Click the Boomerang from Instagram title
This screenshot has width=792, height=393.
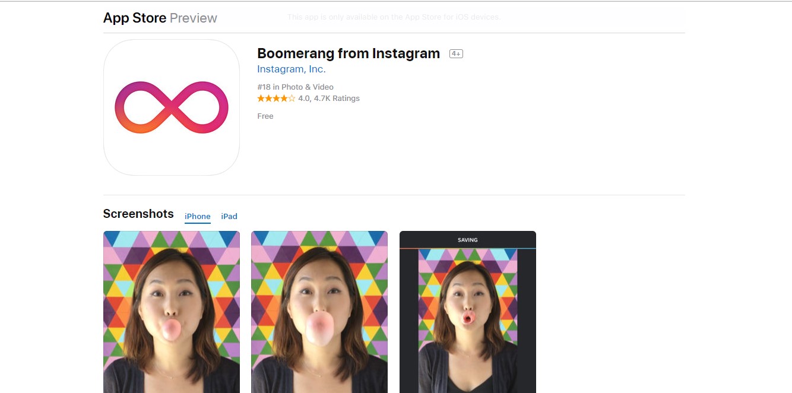click(349, 53)
